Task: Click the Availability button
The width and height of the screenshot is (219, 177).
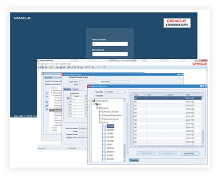Action: [189, 153]
